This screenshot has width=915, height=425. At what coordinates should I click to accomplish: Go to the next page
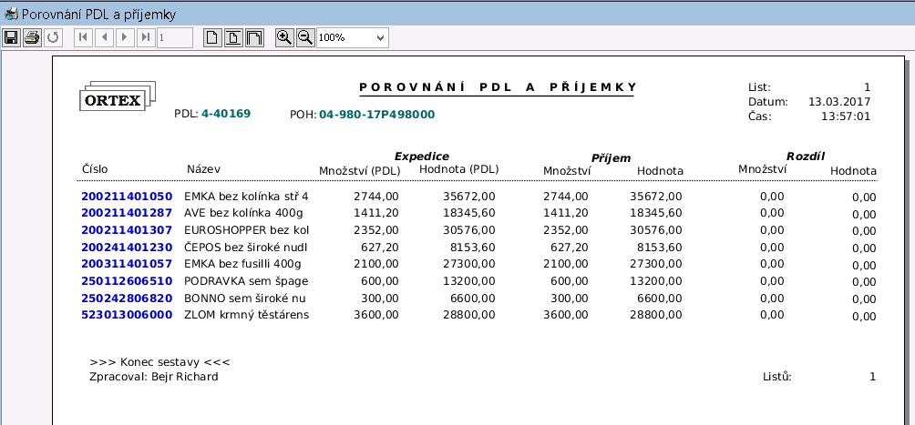tap(125, 37)
